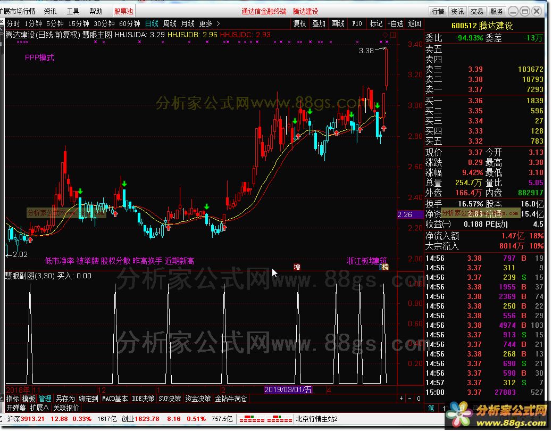The image size is (552, 431).
Task: Select the 日线 daily period
Action: (152, 23)
